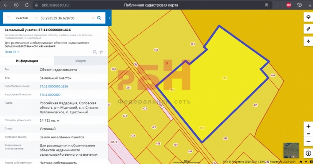Open the three-dots zoom options
This screenshot has width=313, height=164.
[x=308, y=134]
